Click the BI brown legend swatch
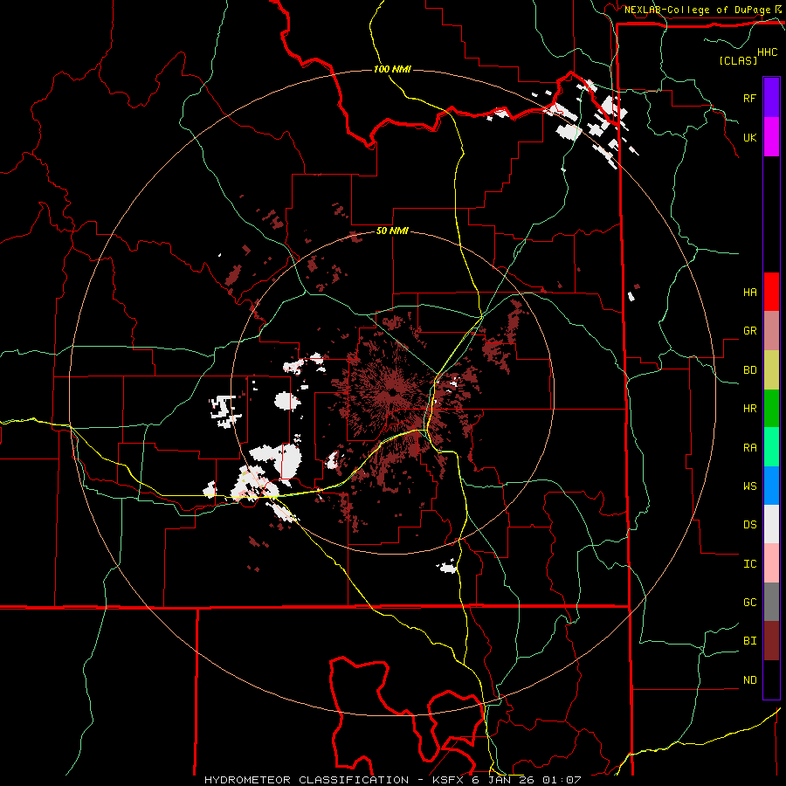Screen dimensions: 786x786 771,641
